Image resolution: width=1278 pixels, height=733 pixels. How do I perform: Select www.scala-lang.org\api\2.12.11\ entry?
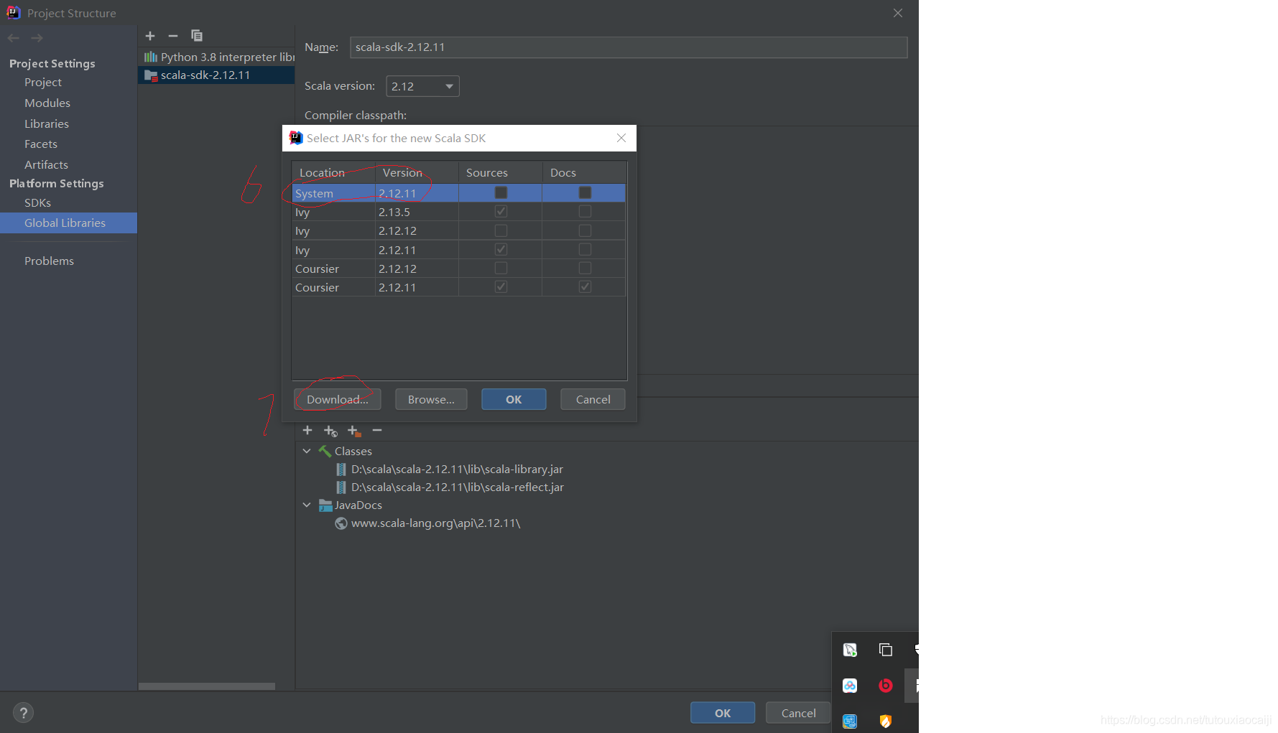(435, 523)
